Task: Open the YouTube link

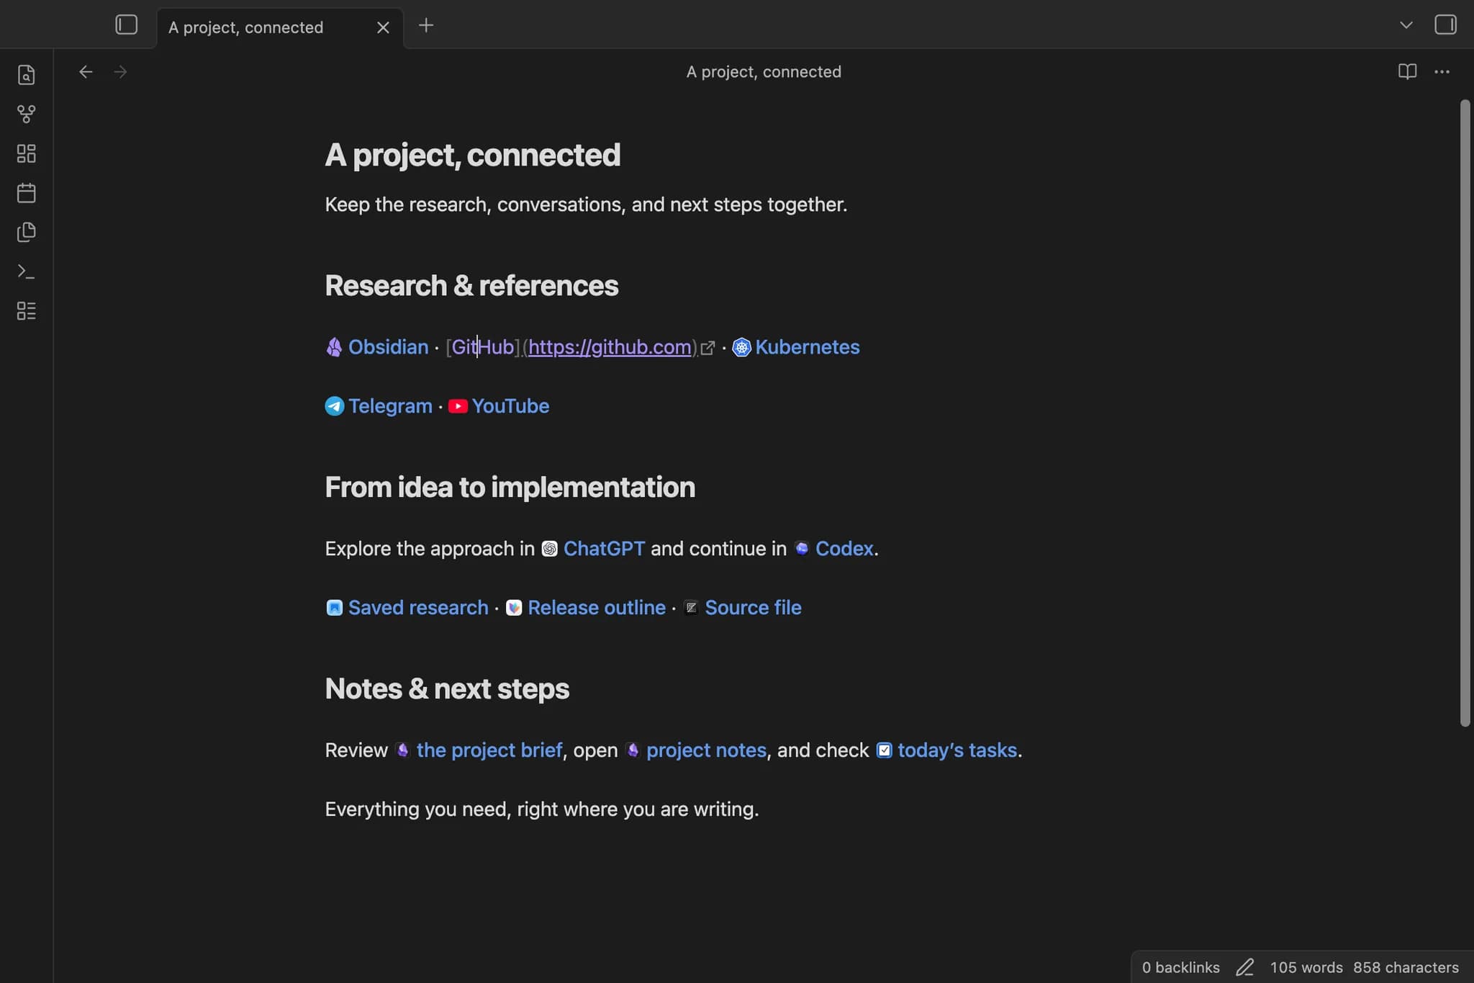Action: coord(510,406)
